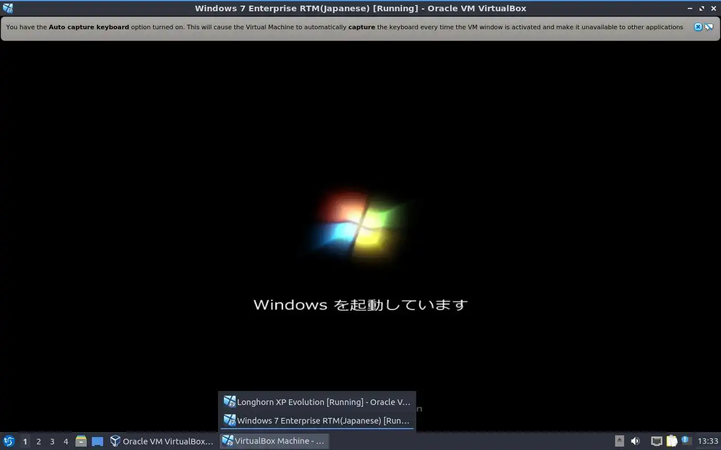Click the show desktop icon in taskbar

click(97, 441)
